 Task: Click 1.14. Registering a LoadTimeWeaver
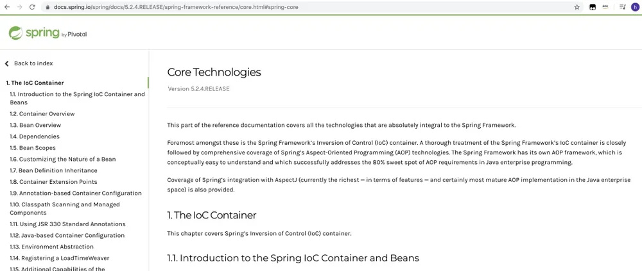click(59, 258)
